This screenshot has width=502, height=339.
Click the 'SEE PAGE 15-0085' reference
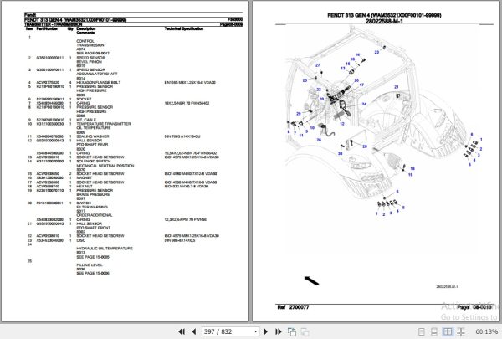(93, 257)
